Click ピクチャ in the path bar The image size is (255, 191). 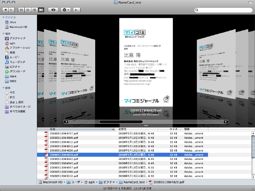point(107,182)
